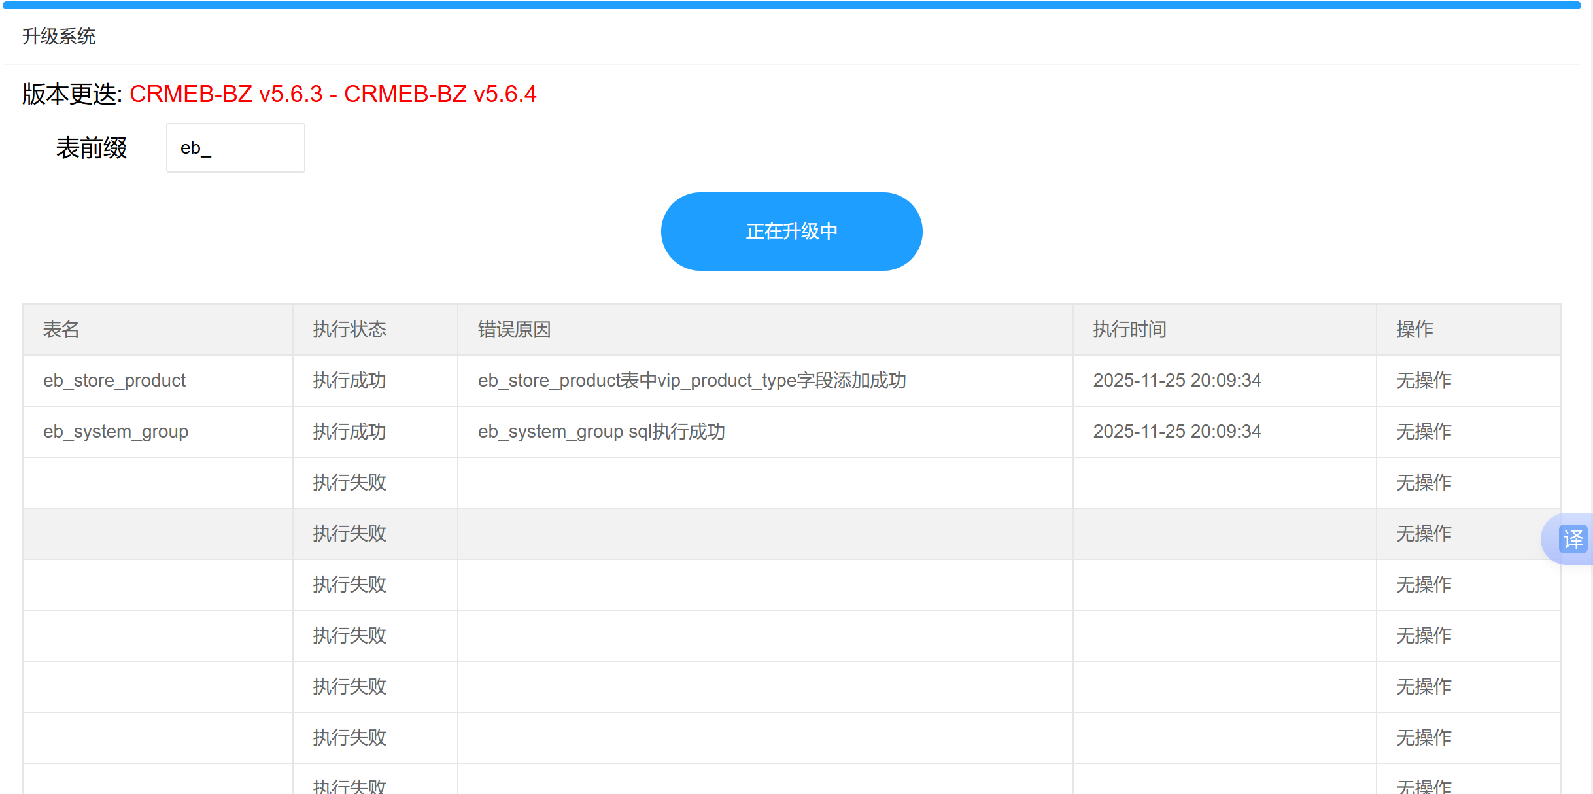Click the 执行时间 column header
Image resolution: width=1593 pixels, height=794 pixels.
click(x=1129, y=330)
